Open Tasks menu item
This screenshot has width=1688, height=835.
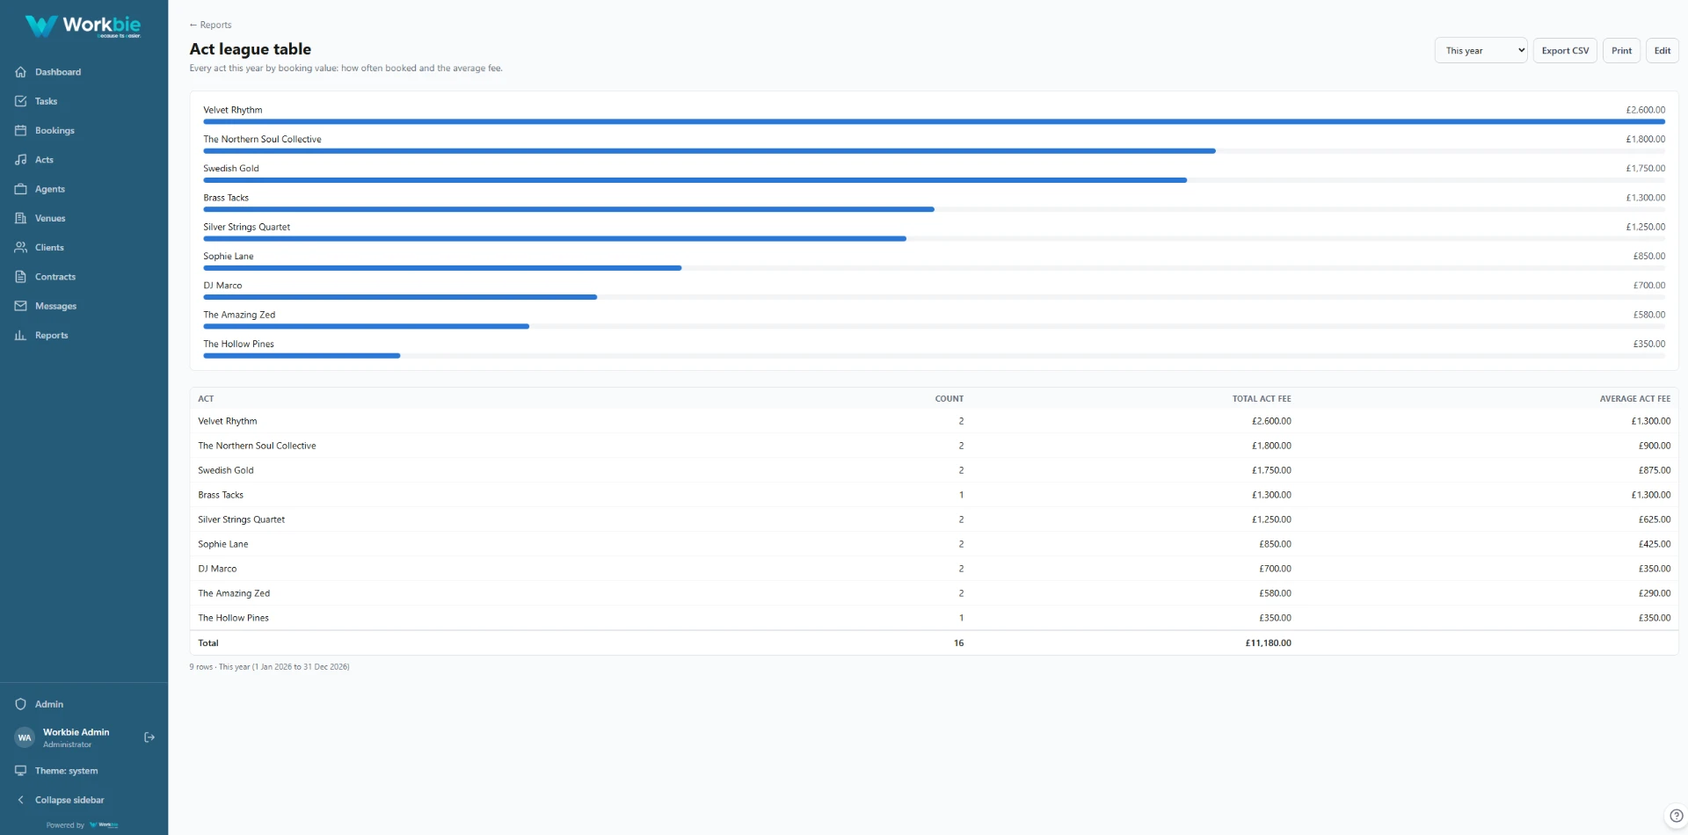point(46,101)
